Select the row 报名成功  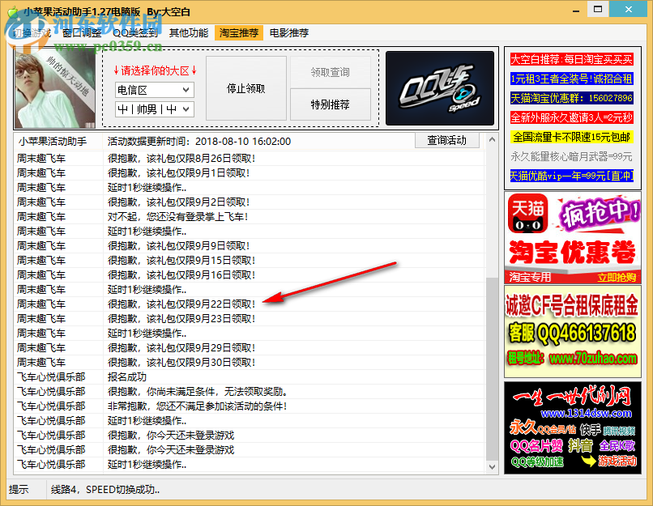249,377
